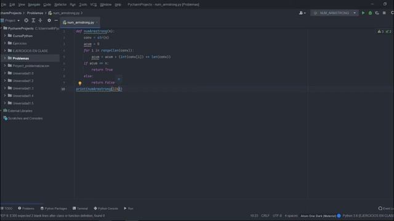Image resolution: width=394 pixels, height=221 pixels.
Task: Click the cursor position indicator in status bar
Action: pyautogui.click(x=254, y=215)
